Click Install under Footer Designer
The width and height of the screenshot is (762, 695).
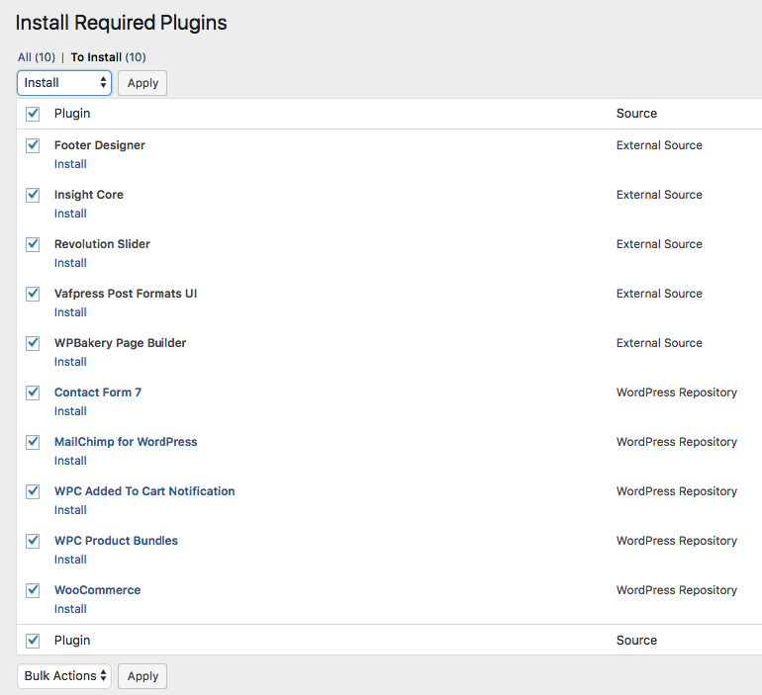(70, 164)
